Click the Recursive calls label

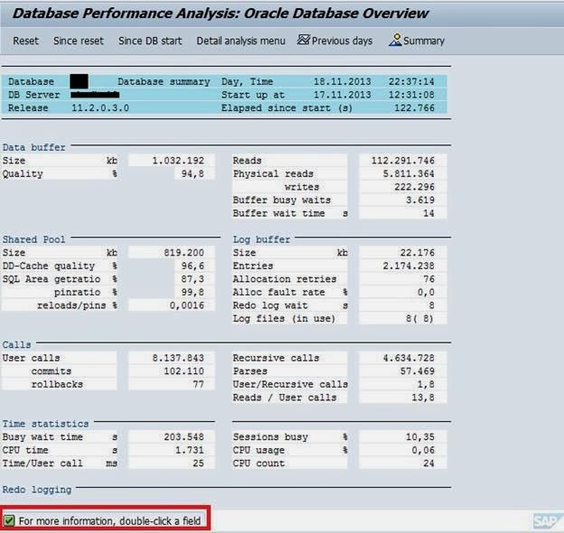(276, 358)
